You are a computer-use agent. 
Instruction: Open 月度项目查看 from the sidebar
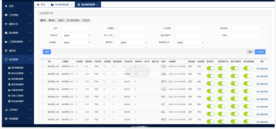coord(17,90)
